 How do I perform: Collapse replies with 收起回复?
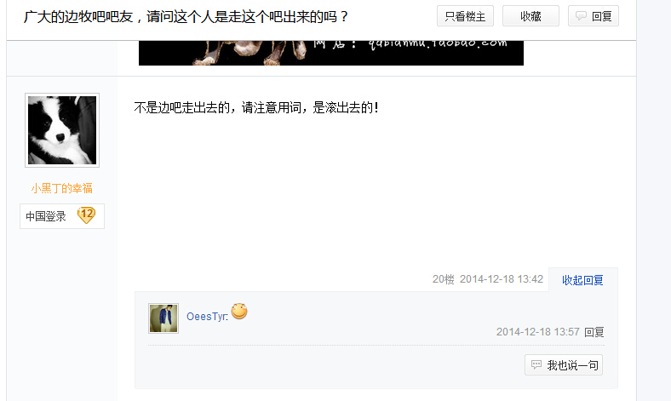coord(582,280)
